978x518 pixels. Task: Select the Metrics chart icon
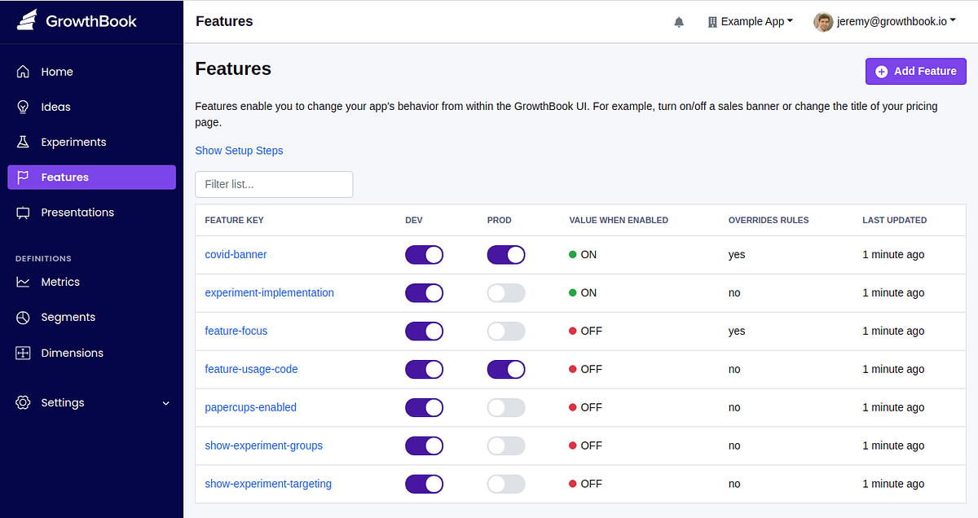[x=25, y=282]
